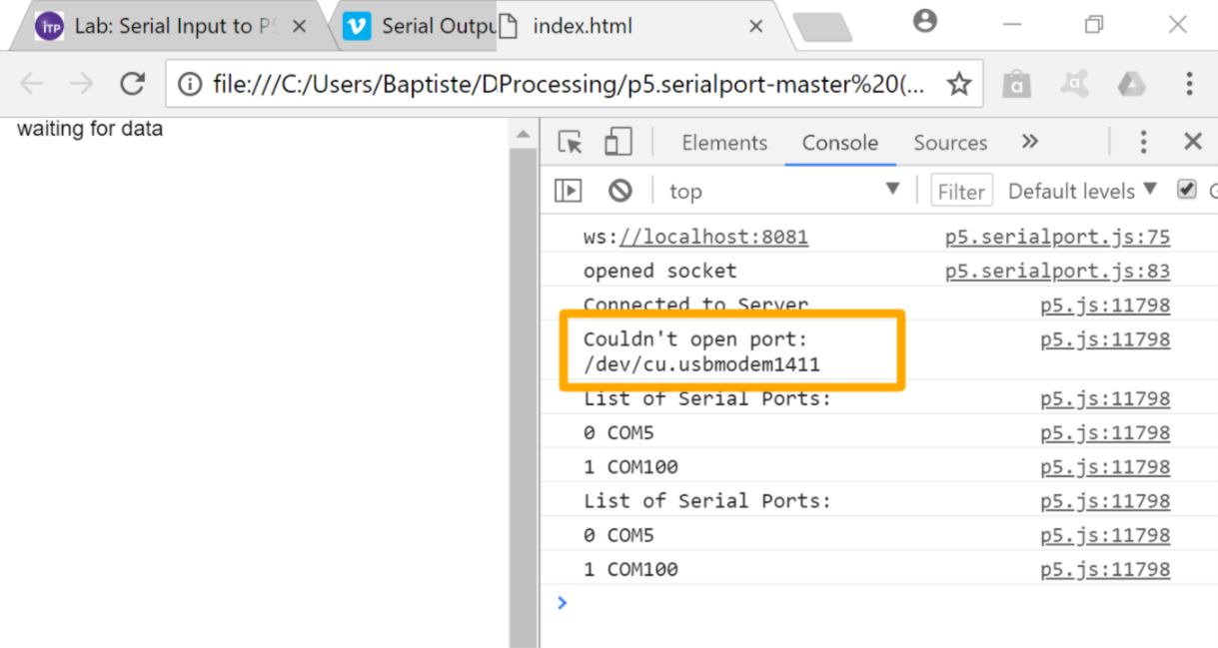The width and height of the screenshot is (1218, 648).
Task: Open the 'top' JavaScript context dropdown
Action: tap(782, 191)
